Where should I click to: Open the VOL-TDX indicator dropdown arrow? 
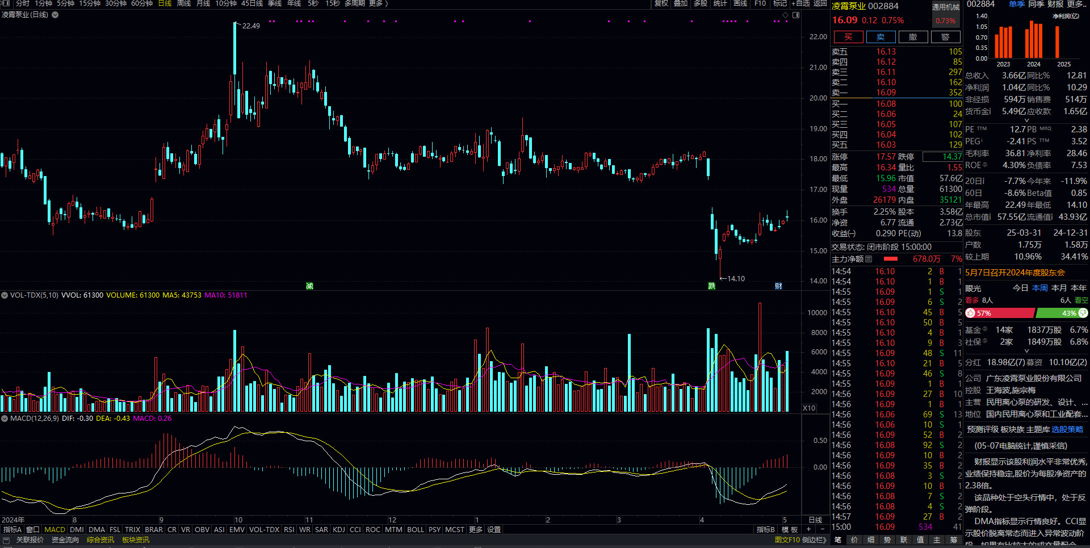point(5,295)
